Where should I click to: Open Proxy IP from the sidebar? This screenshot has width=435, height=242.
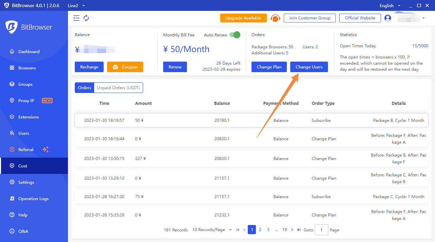click(26, 101)
